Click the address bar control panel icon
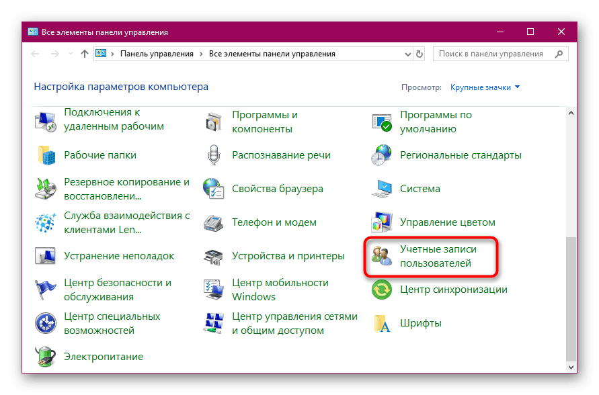 [x=101, y=54]
